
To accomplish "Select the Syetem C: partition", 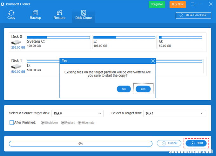I will (x=58, y=42).
